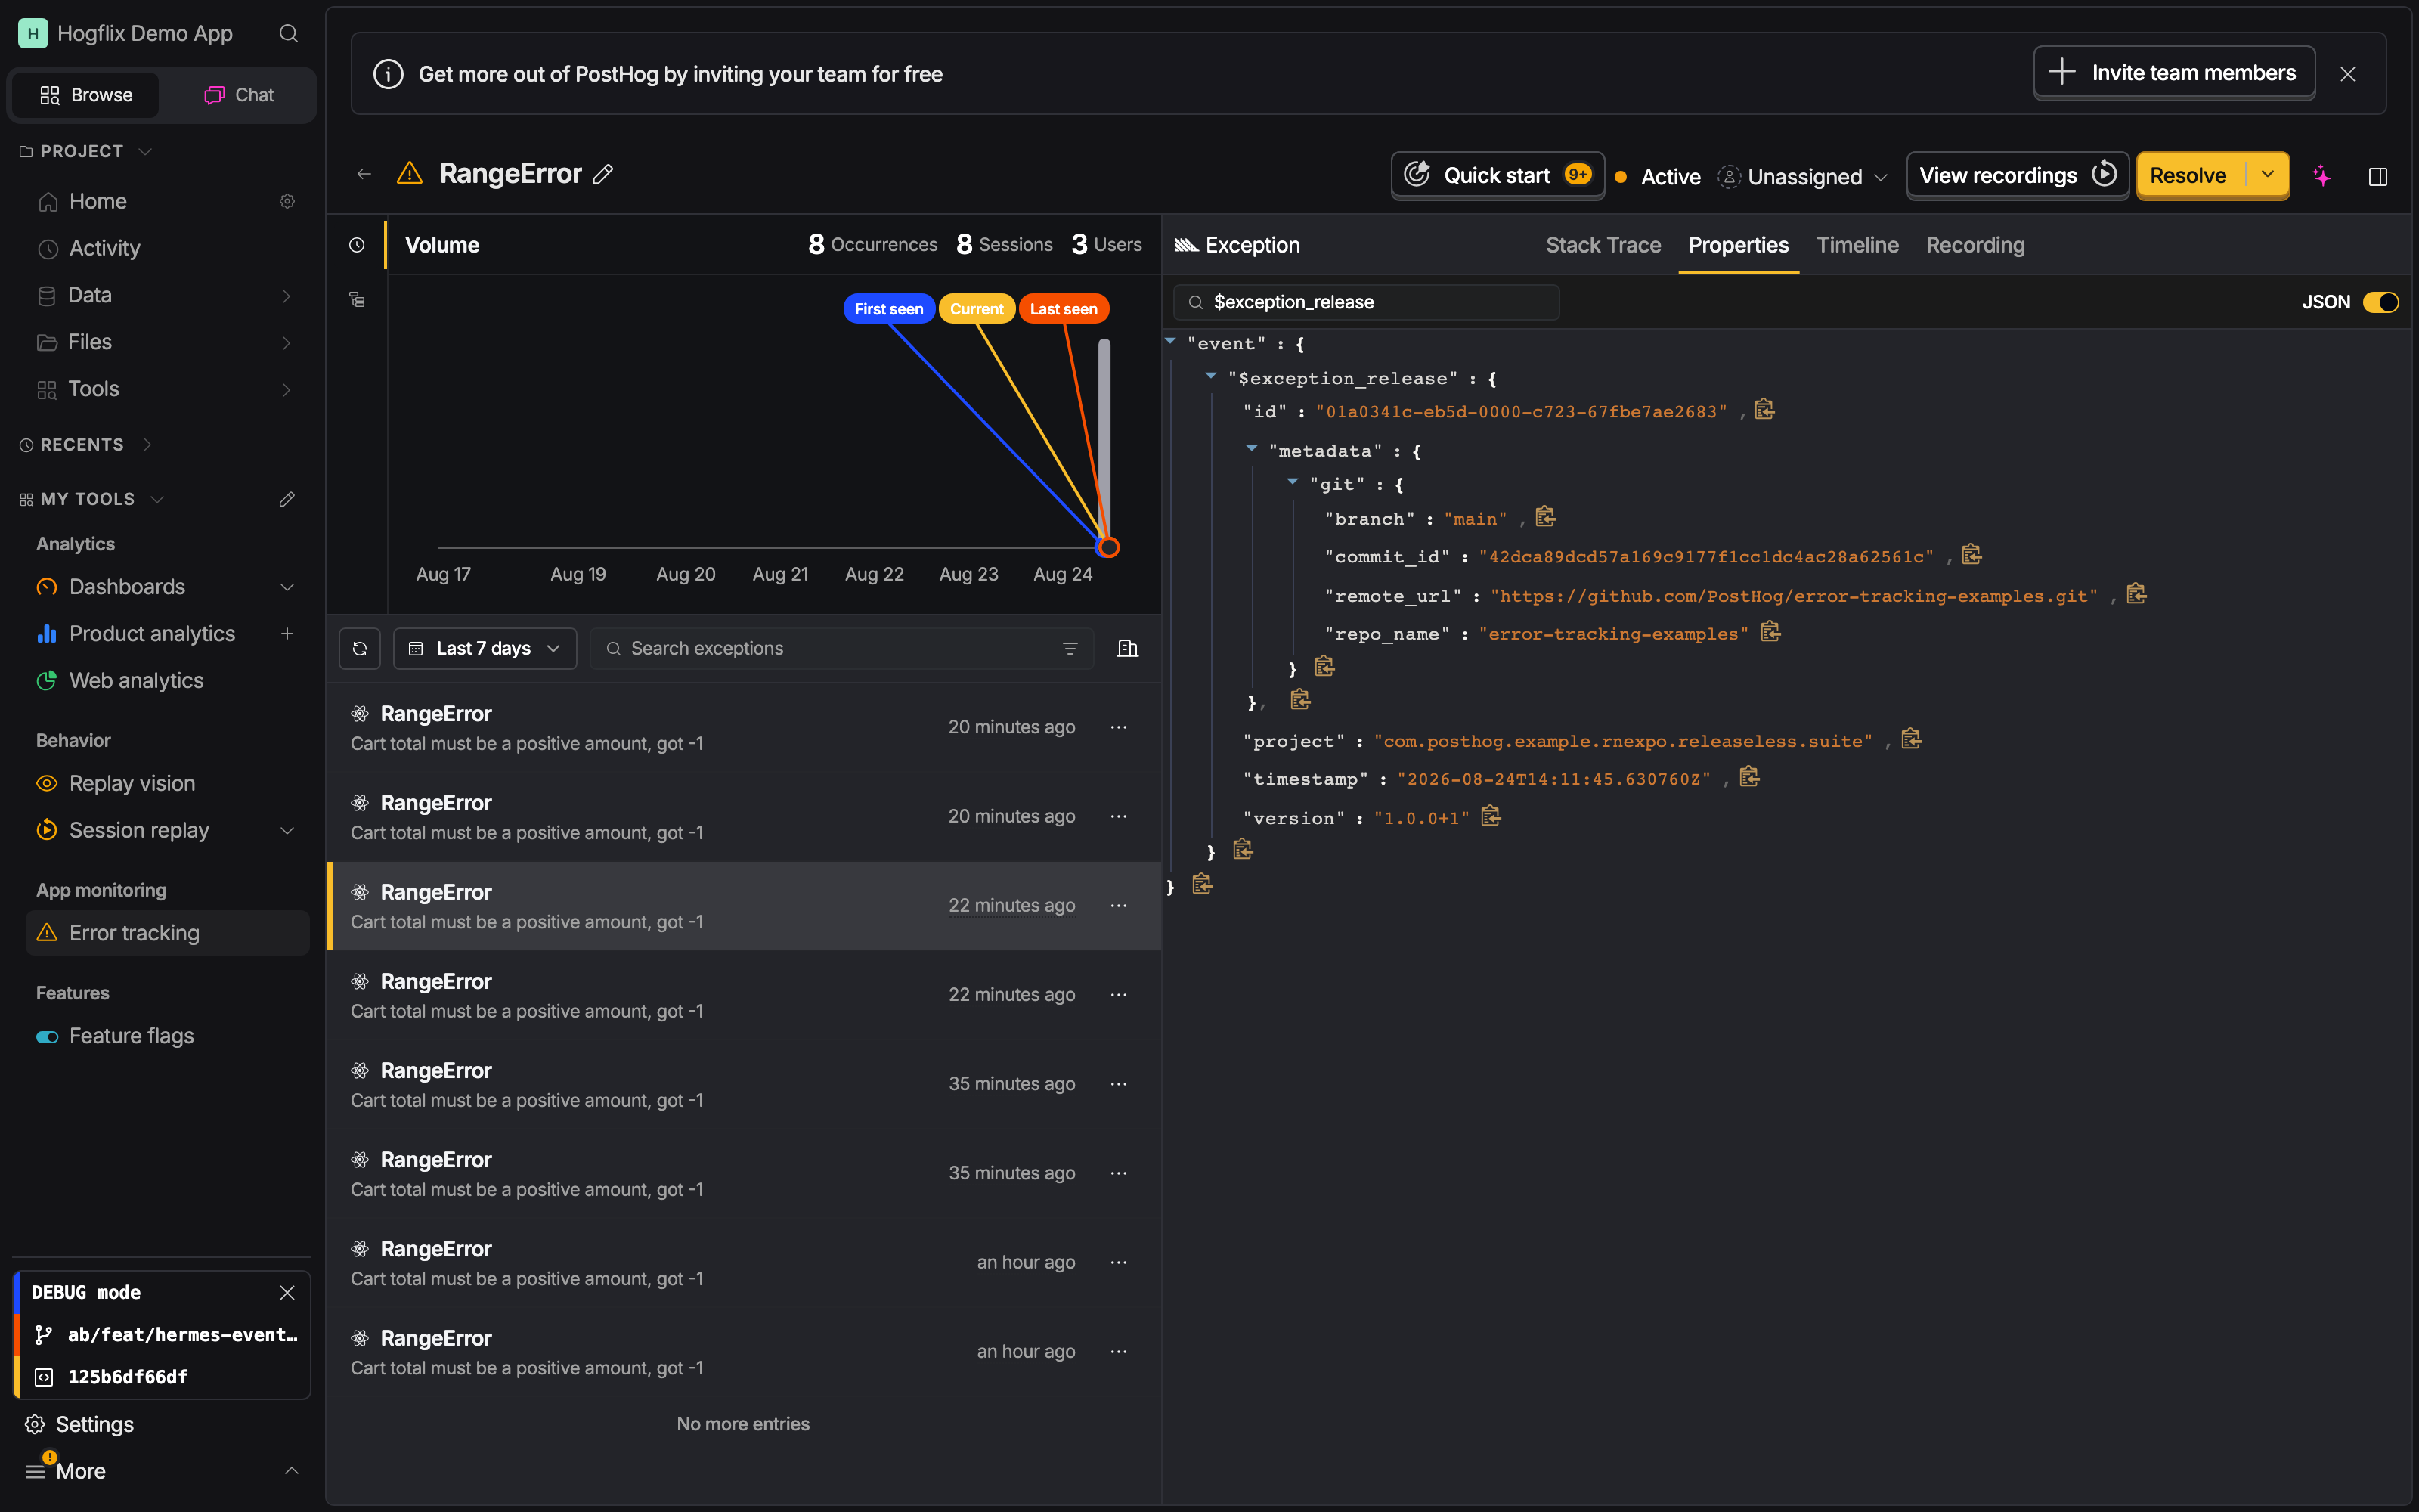Switch to the Chat tab
This screenshot has height=1512, width=2419.
coord(239,95)
